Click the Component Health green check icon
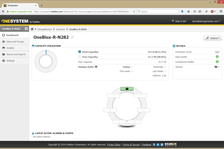 pyautogui.click(x=217, y=62)
